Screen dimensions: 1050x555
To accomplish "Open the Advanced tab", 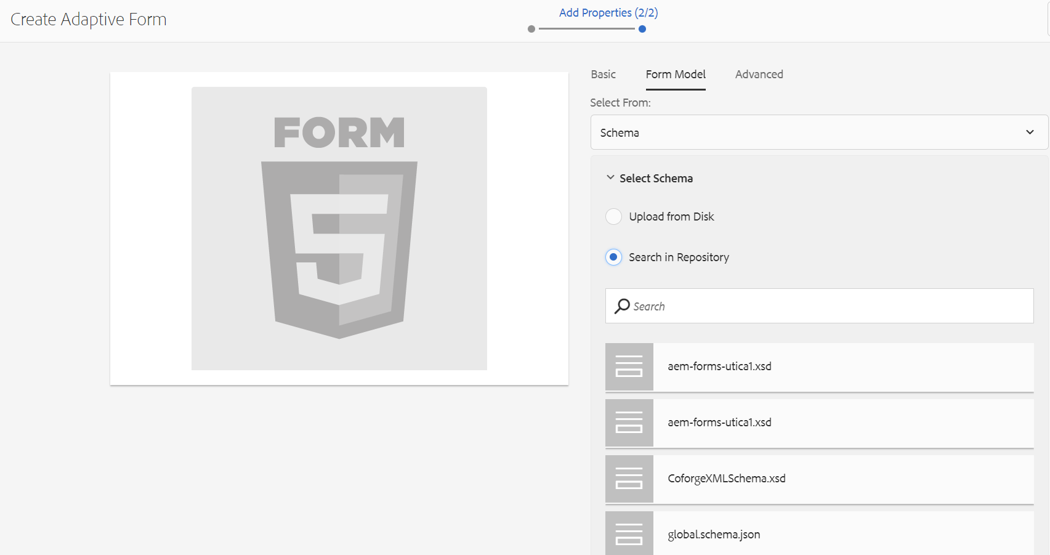I will [759, 75].
